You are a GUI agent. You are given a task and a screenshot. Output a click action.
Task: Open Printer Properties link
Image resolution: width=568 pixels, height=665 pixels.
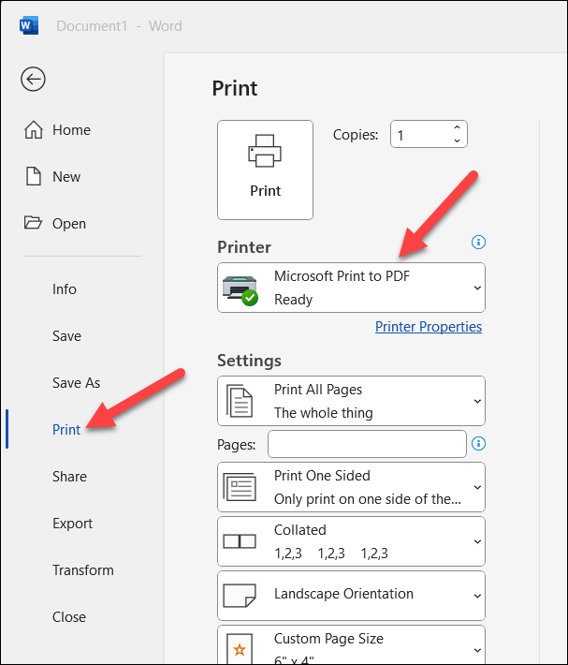(429, 327)
